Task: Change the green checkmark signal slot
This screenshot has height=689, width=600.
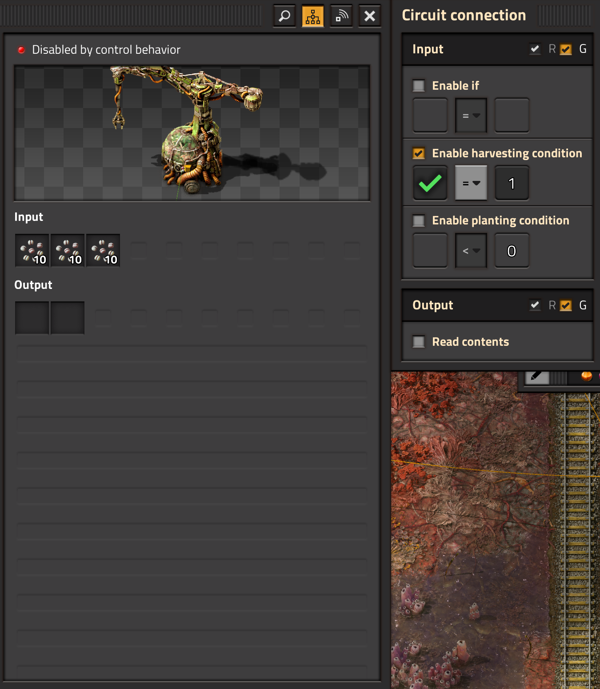Action: [x=430, y=183]
